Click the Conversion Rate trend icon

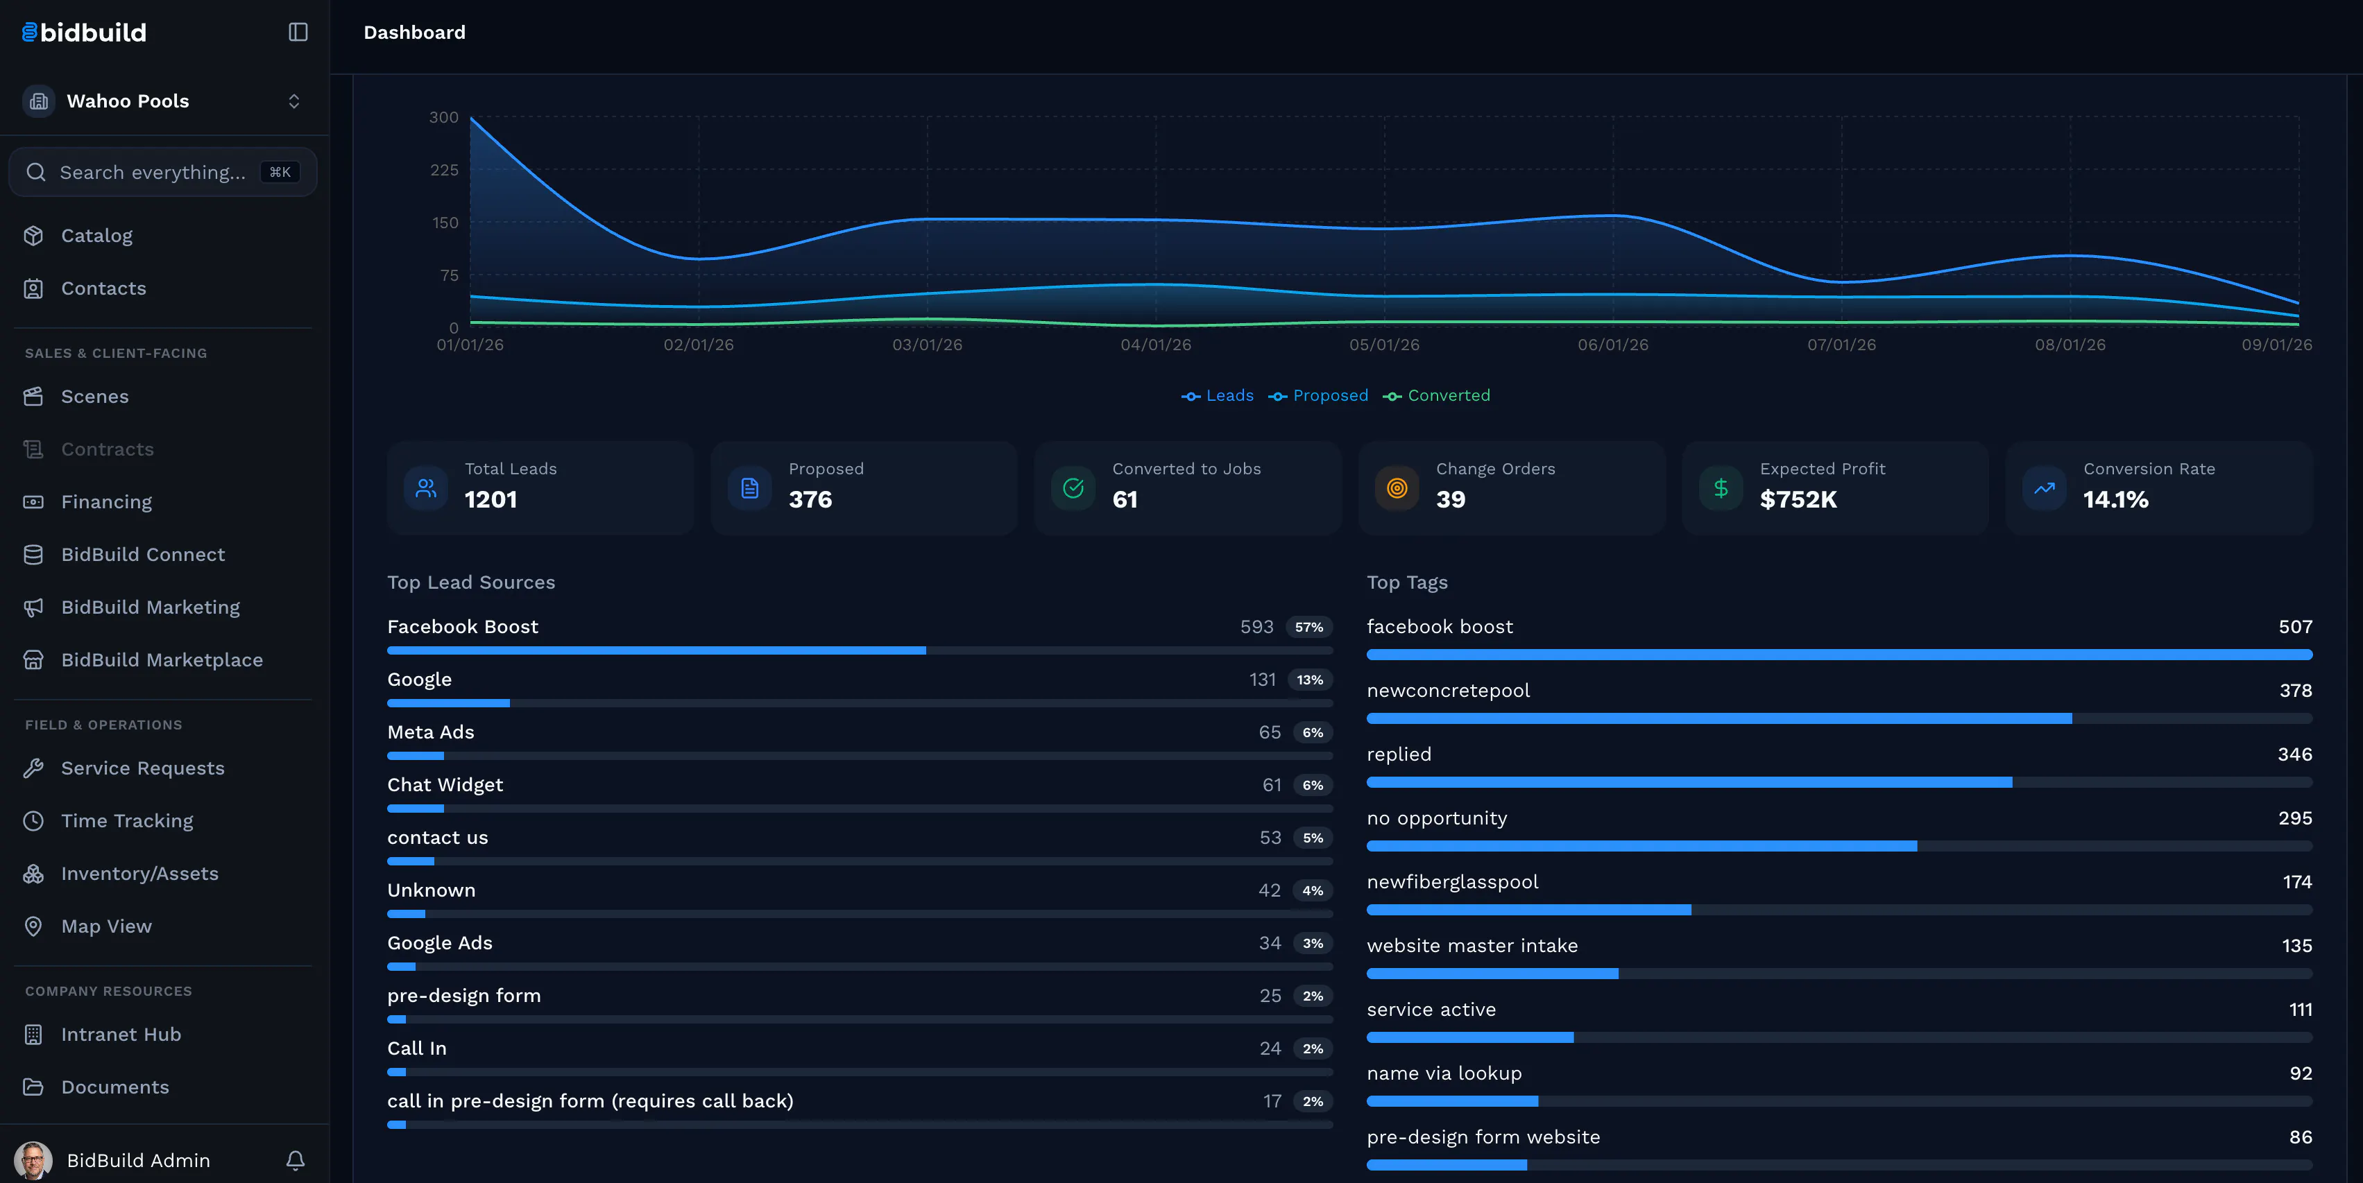coord(2045,488)
